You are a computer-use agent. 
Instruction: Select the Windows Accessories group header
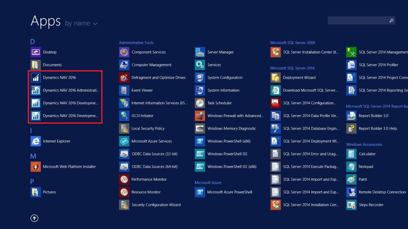click(x=364, y=144)
